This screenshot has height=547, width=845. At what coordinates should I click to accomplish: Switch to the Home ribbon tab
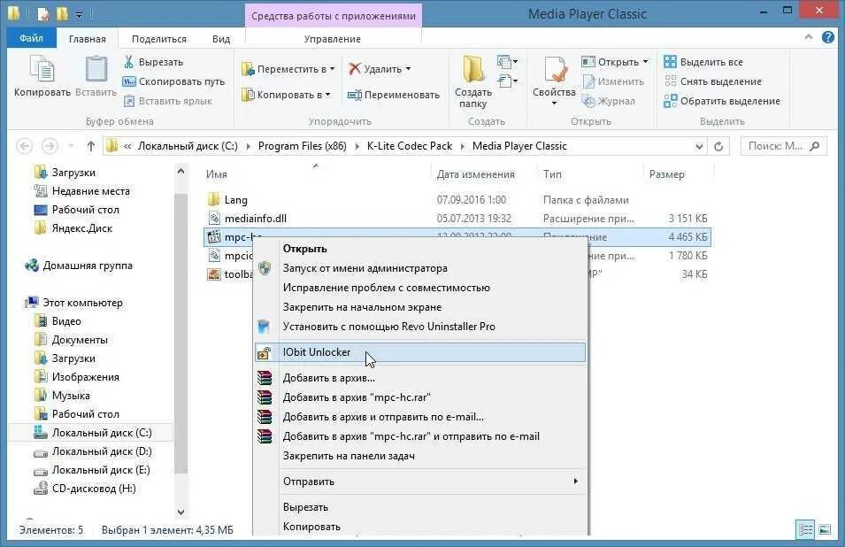tap(88, 39)
